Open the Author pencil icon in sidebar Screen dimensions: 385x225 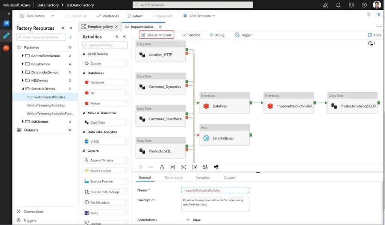click(6, 36)
